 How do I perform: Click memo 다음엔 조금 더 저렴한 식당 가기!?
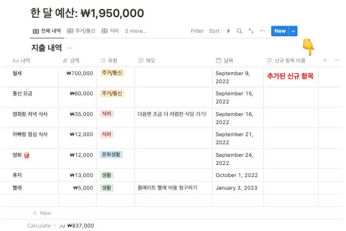pyautogui.click(x=172, y=114)
